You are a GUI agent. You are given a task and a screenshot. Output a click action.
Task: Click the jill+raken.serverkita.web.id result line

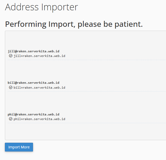39,56
